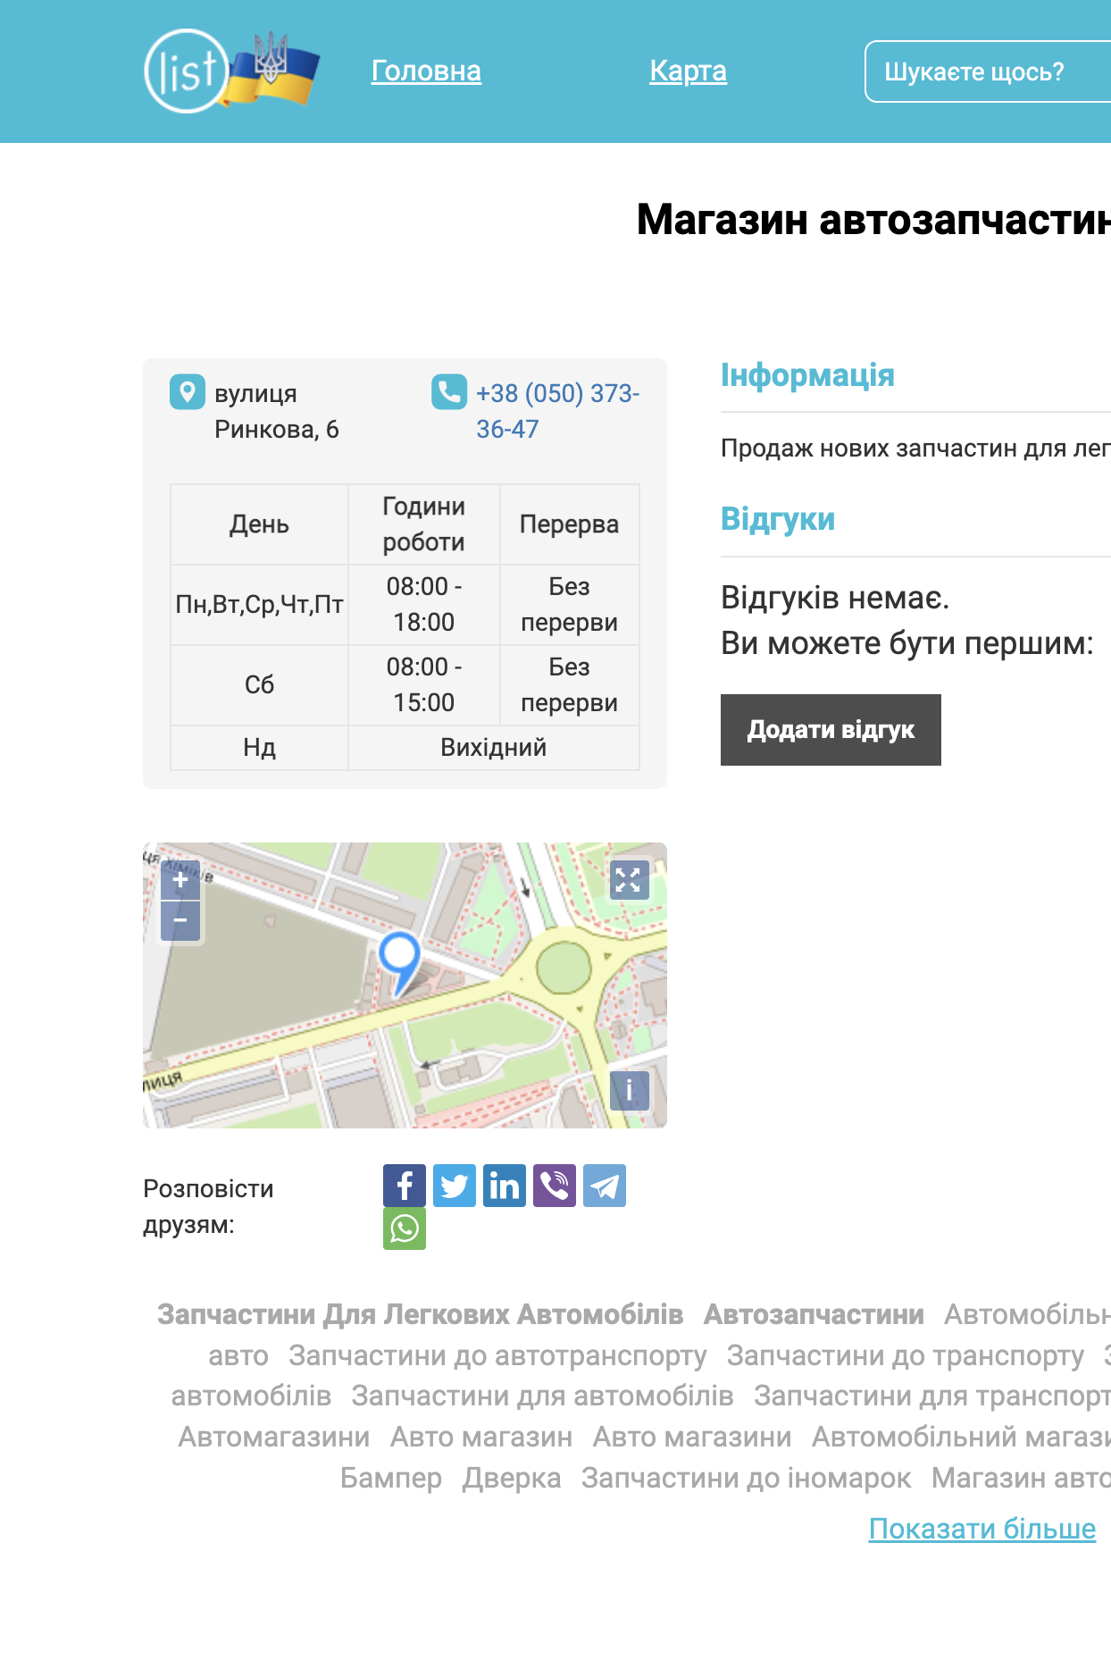Click the Перерва column header
Viewport: 1111px width, 1677px height.
[x=570, y=524]
